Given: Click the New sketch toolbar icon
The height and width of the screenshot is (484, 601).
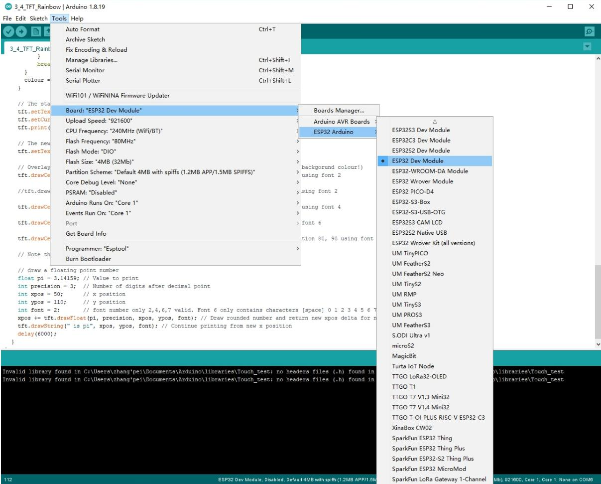Looking at the screenshot, I should 36,31.
